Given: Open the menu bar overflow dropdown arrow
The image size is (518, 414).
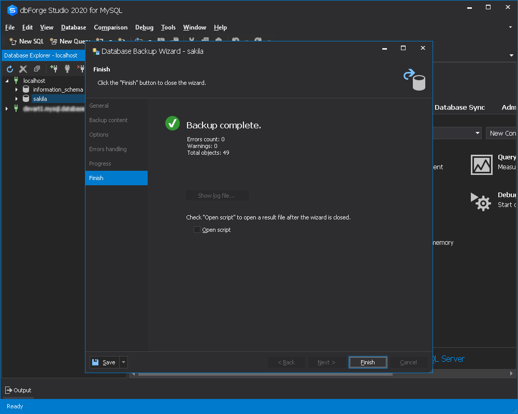Looking at the screenshot, I should (x=510, y=27).
